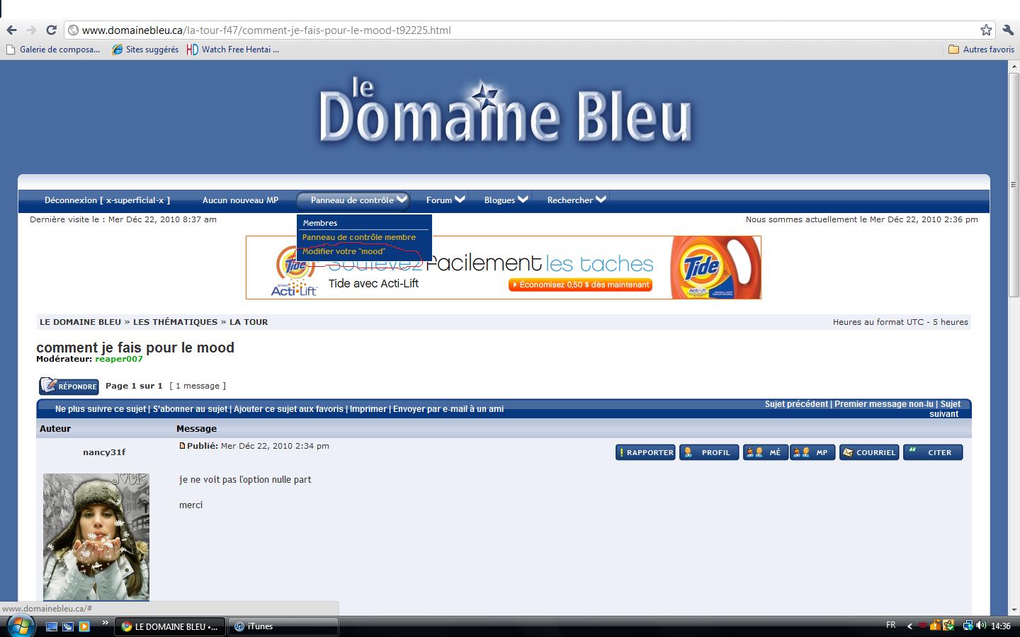Expand the Blogues dropdown menu
The image size is (1020, 637).
click(506, 200)
